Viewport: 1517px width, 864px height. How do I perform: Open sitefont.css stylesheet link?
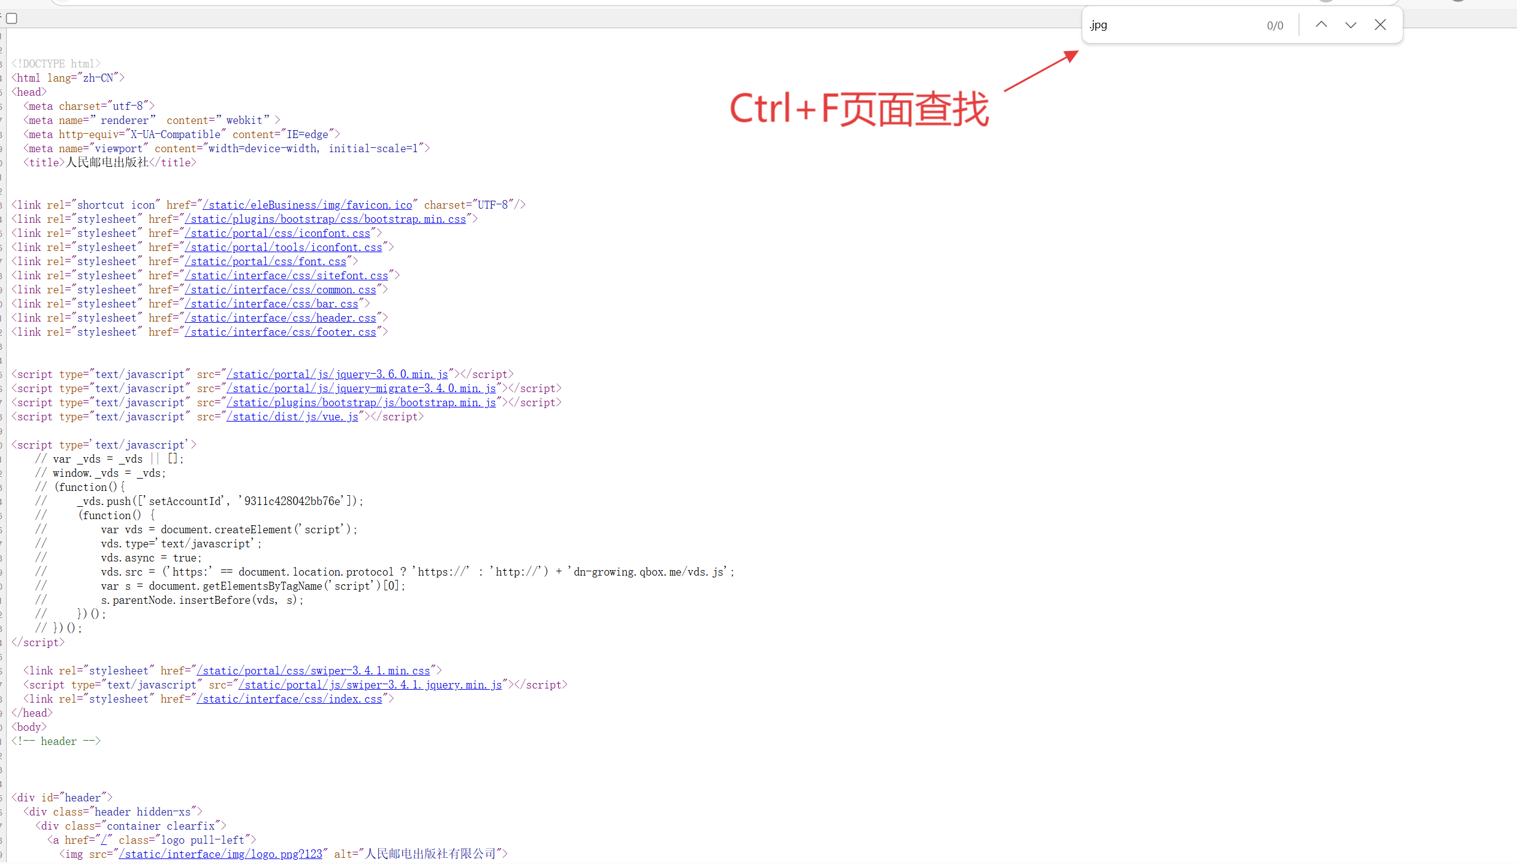(x=287, y=276)
